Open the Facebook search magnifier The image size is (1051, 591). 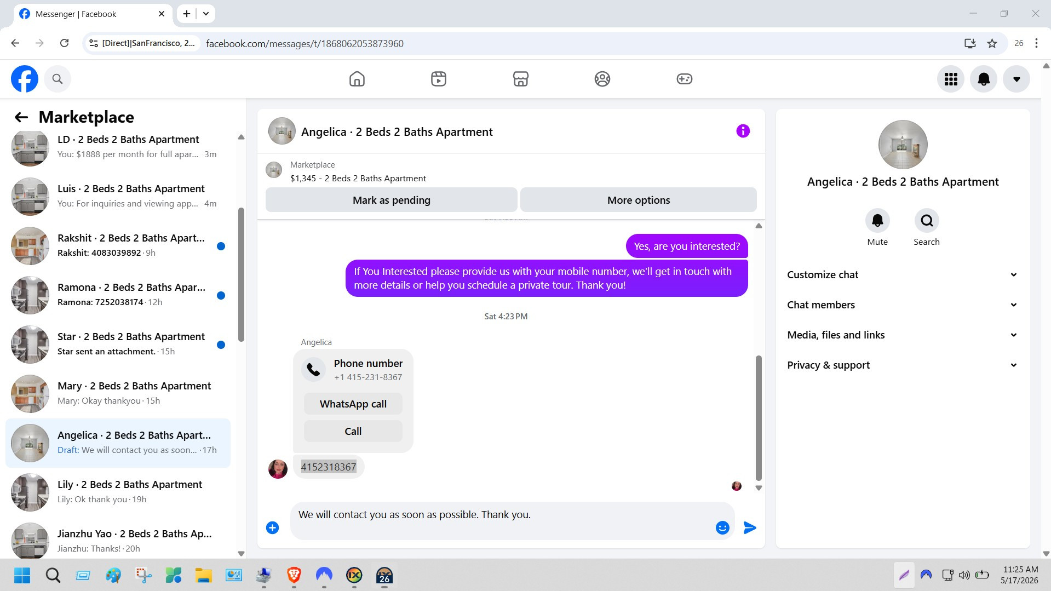(x=58, y=79)
